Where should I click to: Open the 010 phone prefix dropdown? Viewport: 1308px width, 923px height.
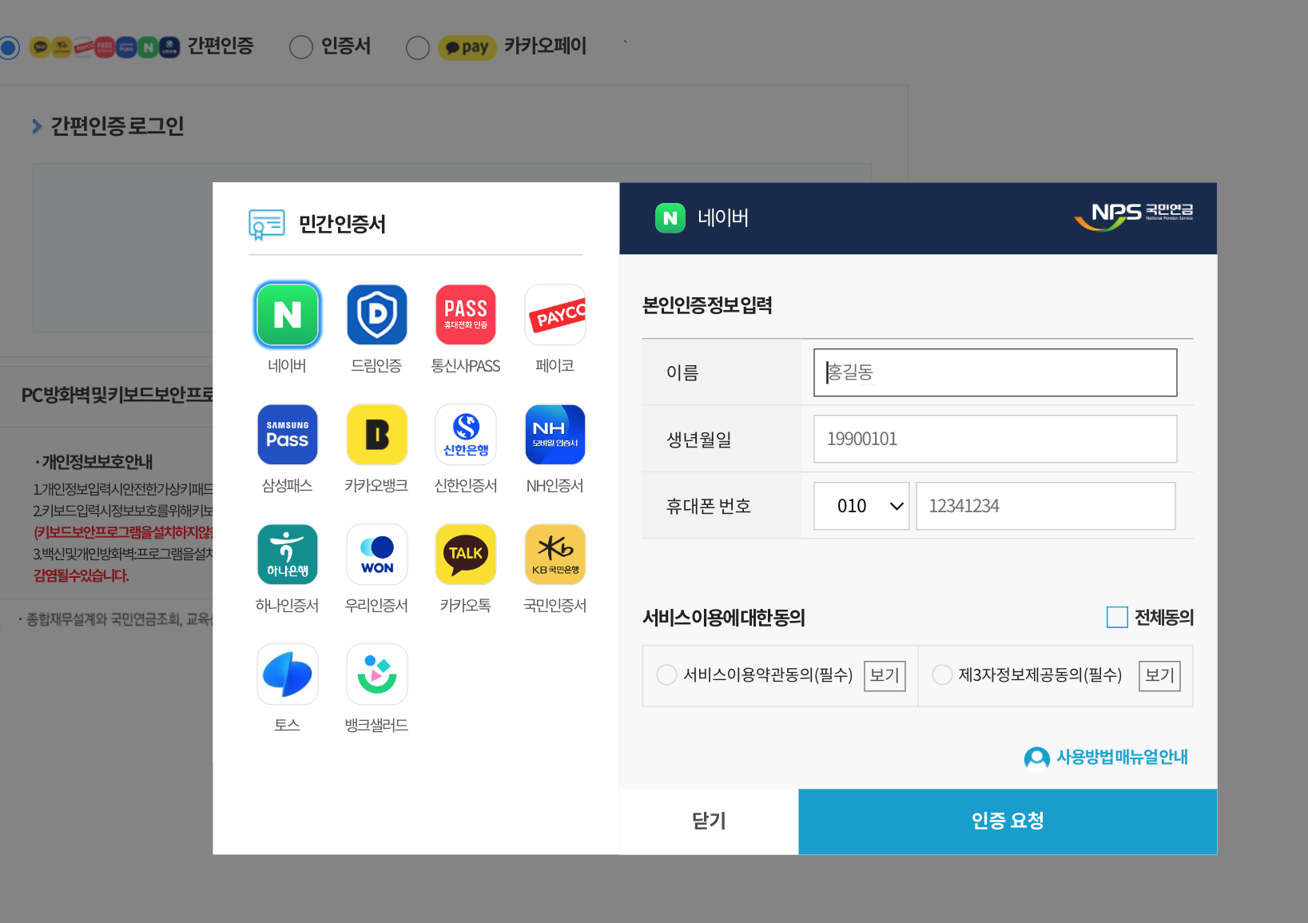861,506
